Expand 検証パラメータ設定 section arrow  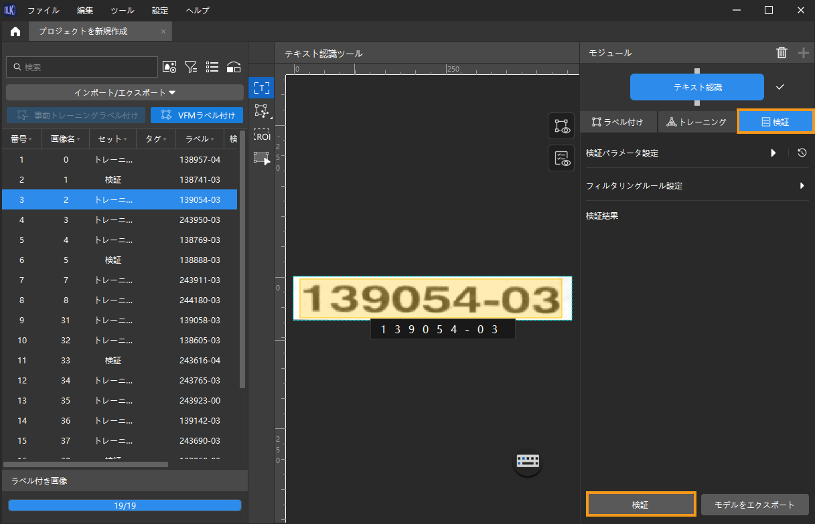tap(773, 153)
